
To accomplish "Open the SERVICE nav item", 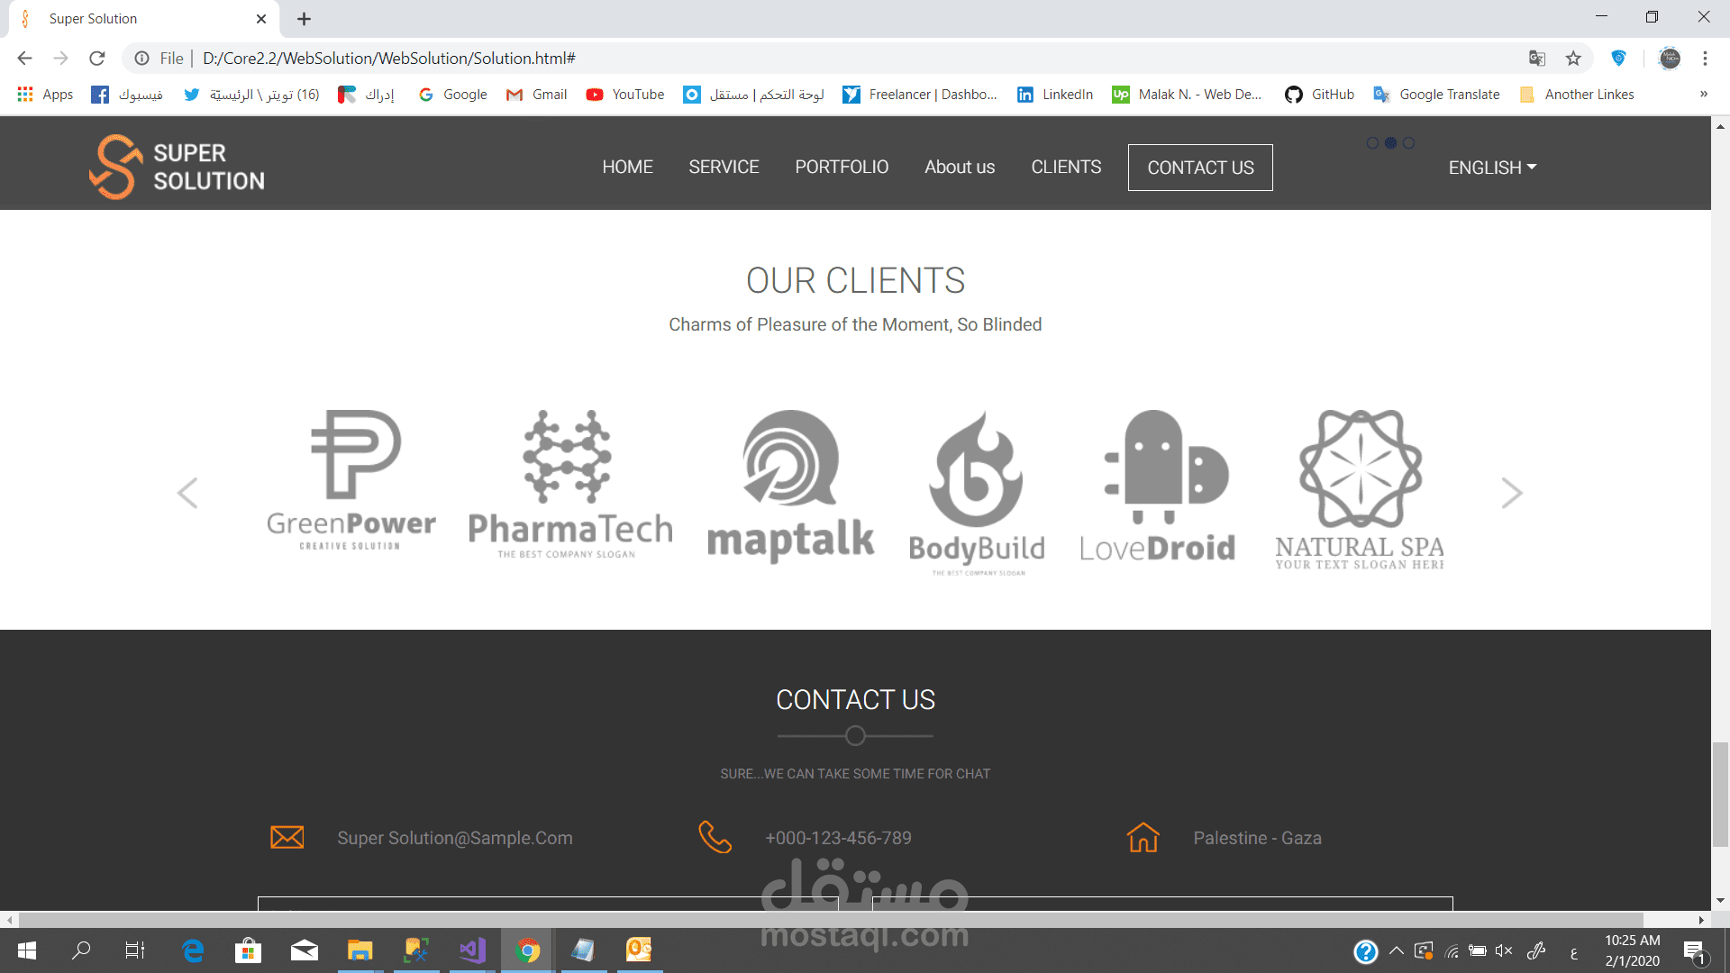I will tap(724, 167).
